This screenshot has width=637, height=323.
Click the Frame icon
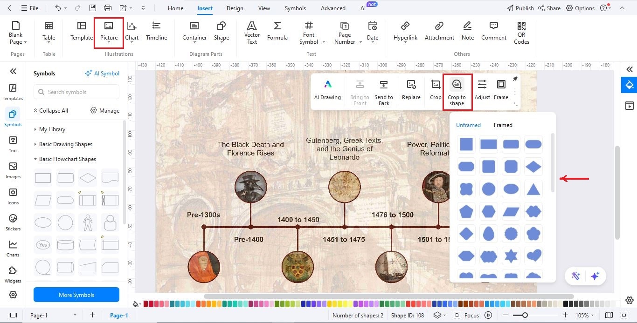coord(501,85)
